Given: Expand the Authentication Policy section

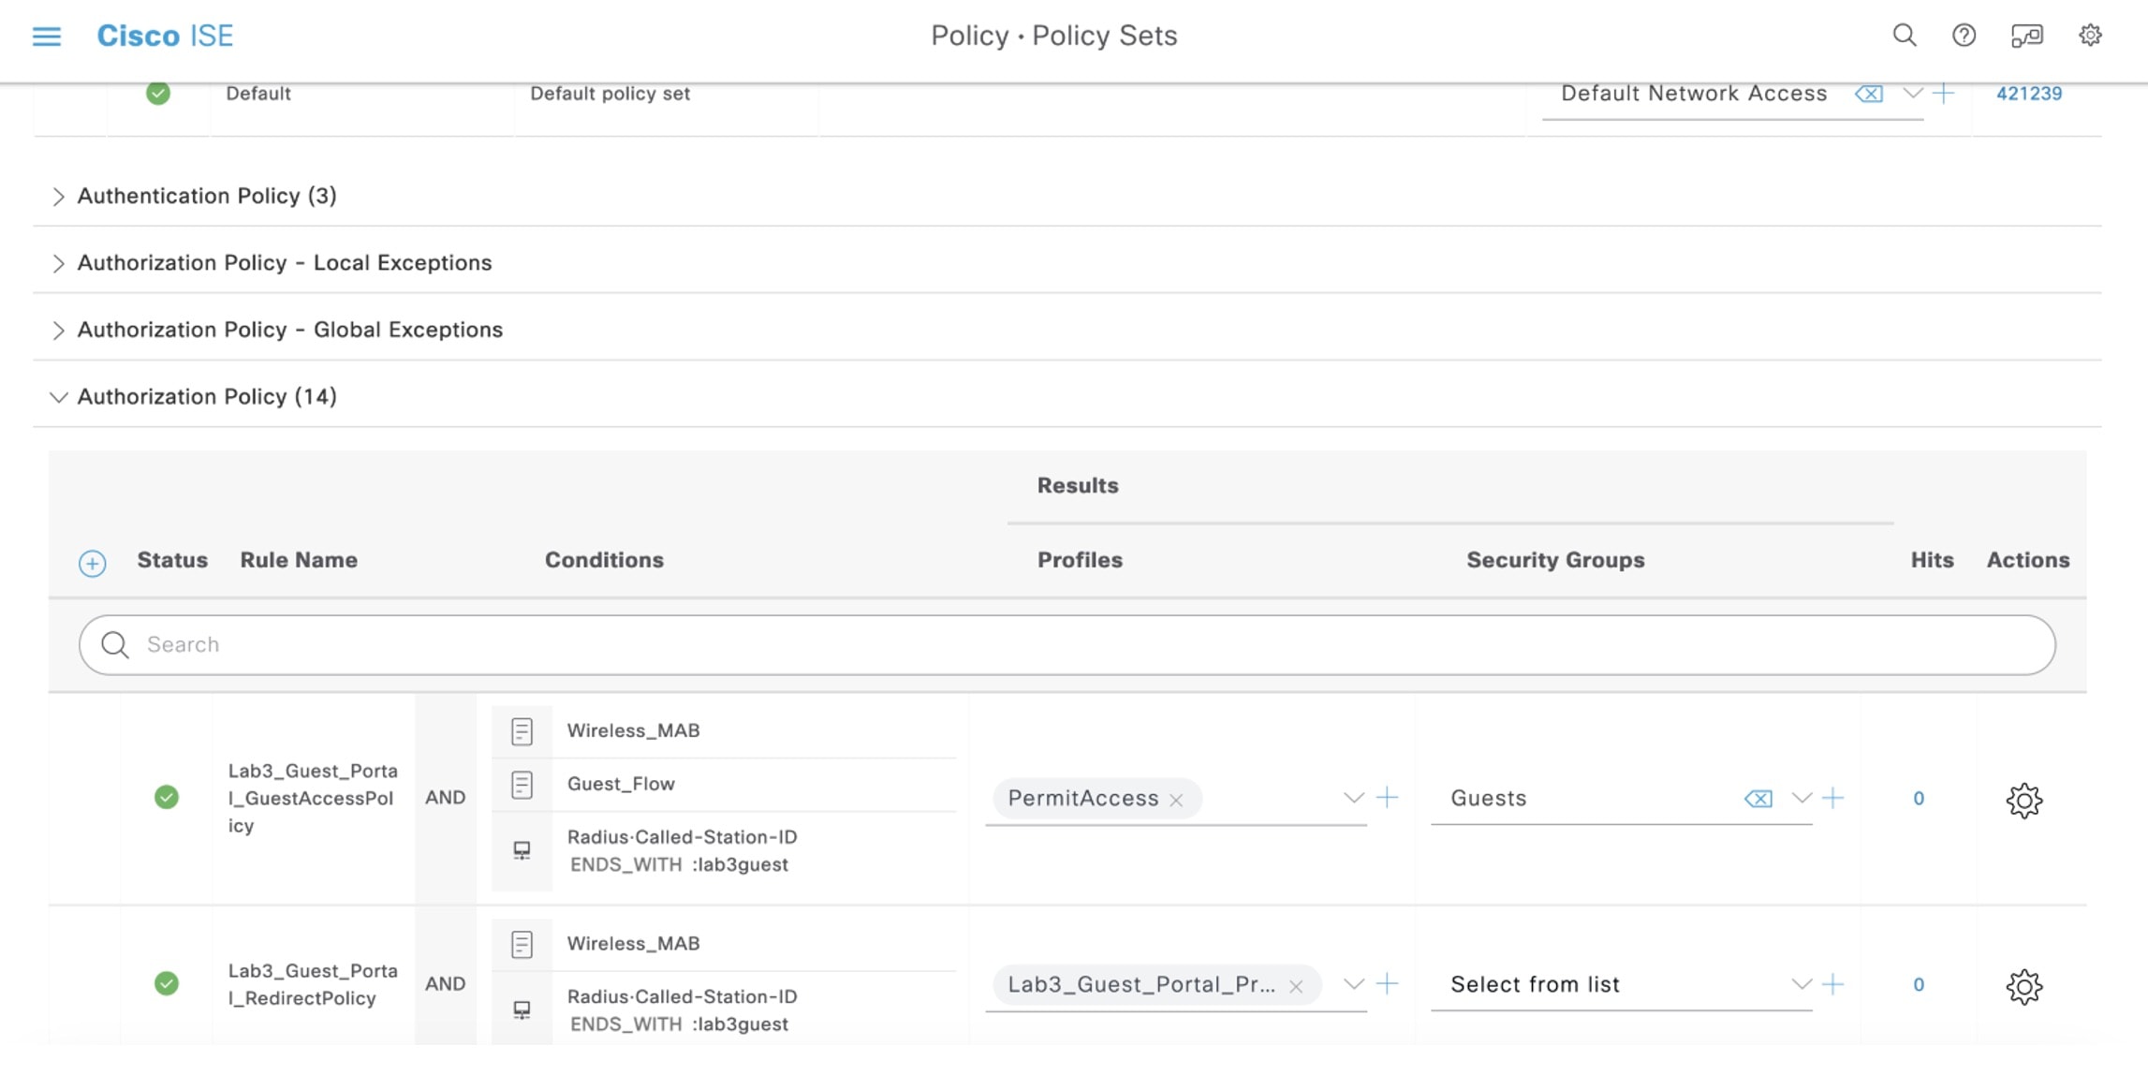Looking at the screenshot, I should coord(58,197).
